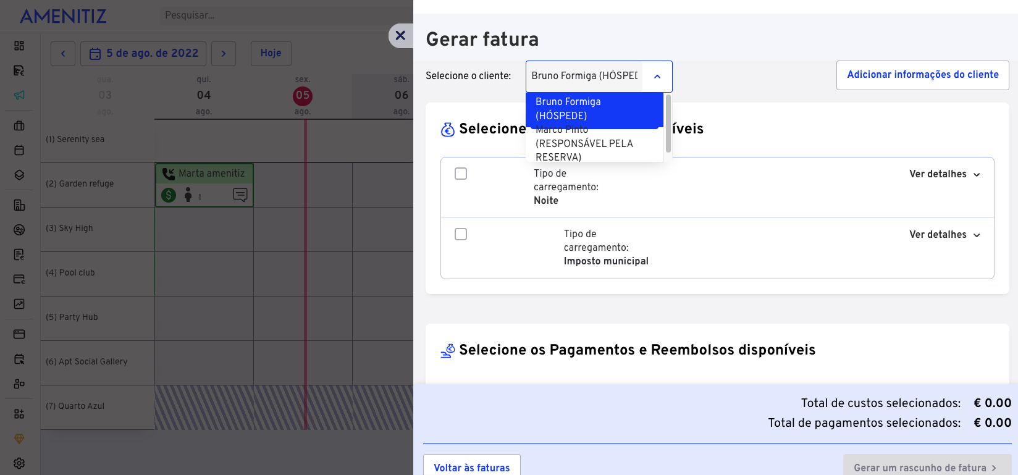Close the Gerar fatura panel with X

pos(400,35)
